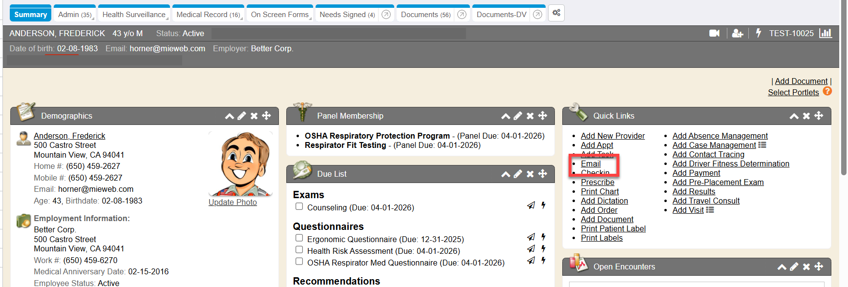Collapse the Open Encounters portlet
The height and width of the screenshot is (287, 848).
782,266
